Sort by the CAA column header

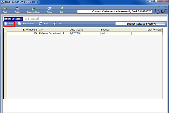coord(54,30)
